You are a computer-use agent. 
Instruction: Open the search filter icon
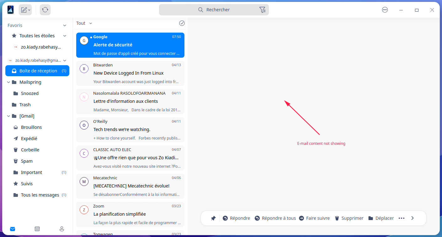[263, 10]
